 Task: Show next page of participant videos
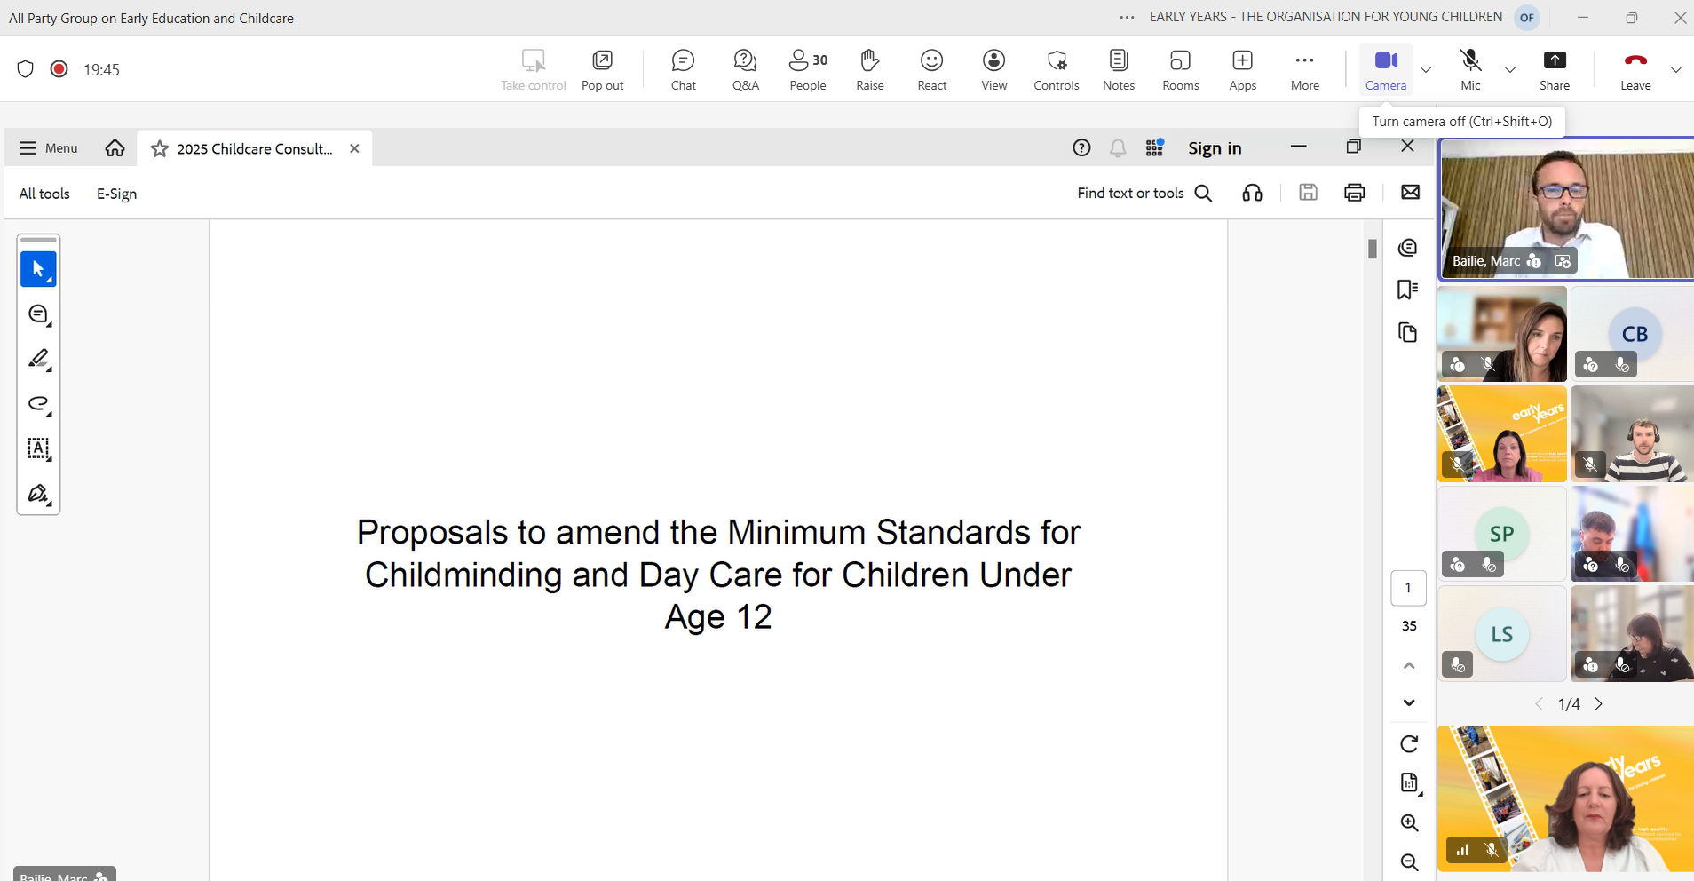[1599, 704]
